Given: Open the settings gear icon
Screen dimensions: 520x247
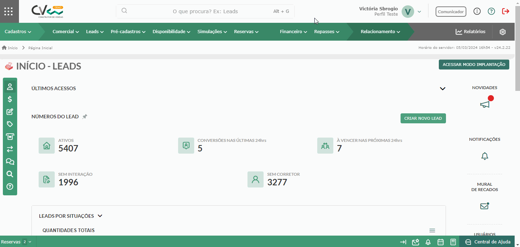Looking at the screenshot, I should point(502,32).
